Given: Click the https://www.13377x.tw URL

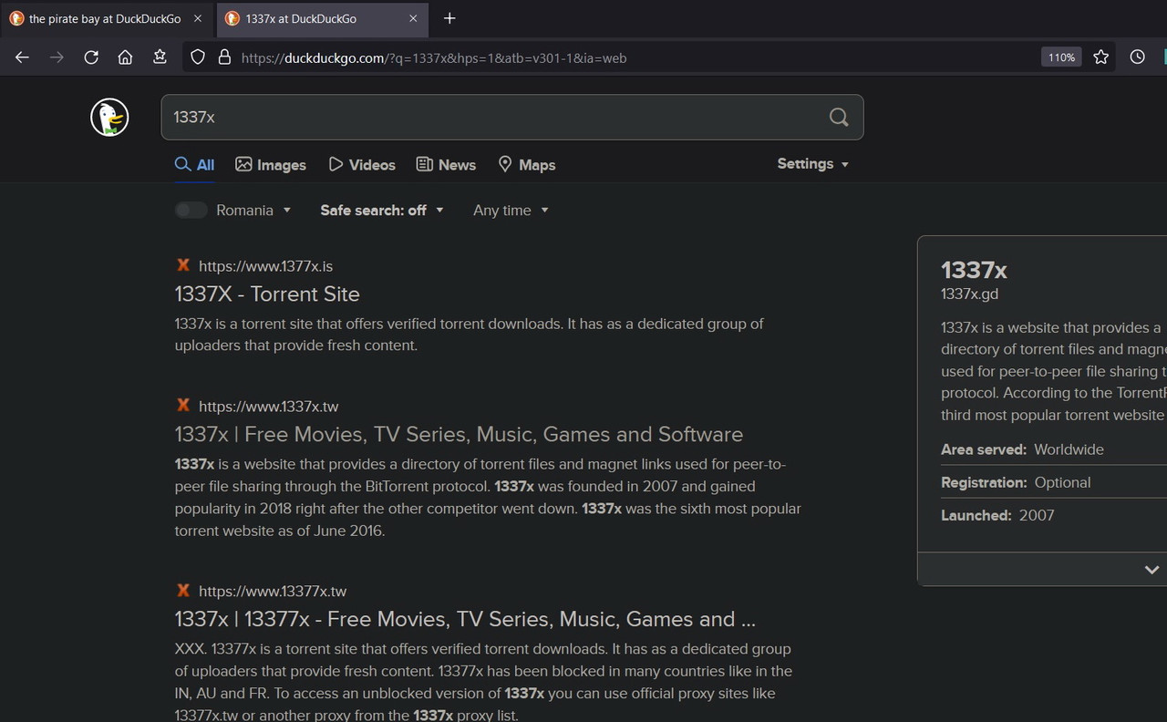Looking at the screenshot, I should (x=273, y=592).
